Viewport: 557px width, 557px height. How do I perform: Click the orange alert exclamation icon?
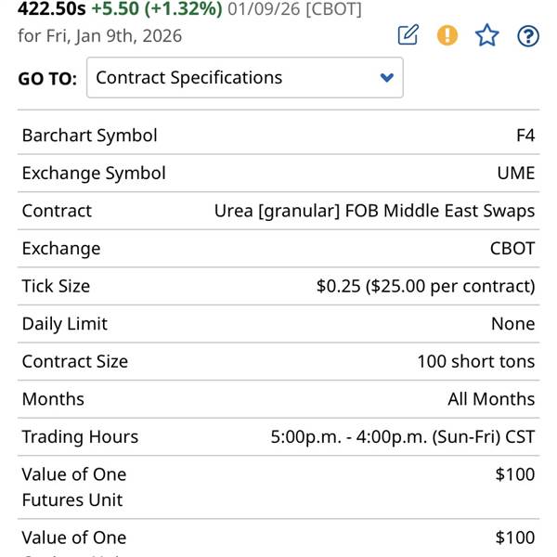click(447, 35)
